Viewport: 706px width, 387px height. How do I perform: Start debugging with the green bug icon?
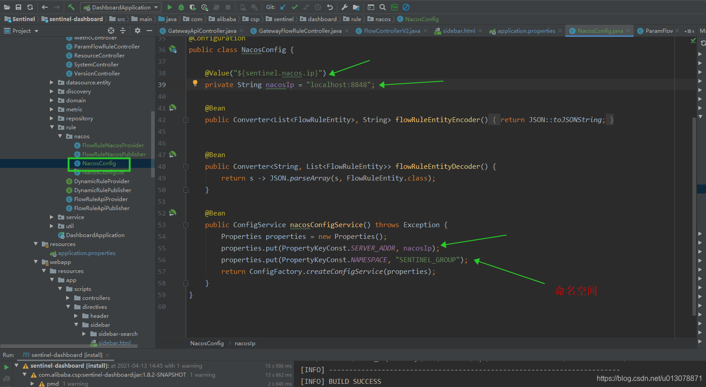(x=181, y=7)
